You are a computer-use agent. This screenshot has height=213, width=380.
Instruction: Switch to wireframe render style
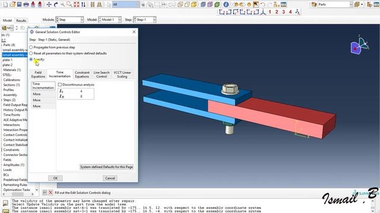(x=180, y=4)
